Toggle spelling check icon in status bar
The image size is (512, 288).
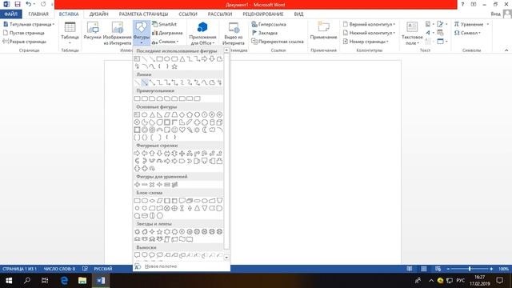tap(85, 269)
